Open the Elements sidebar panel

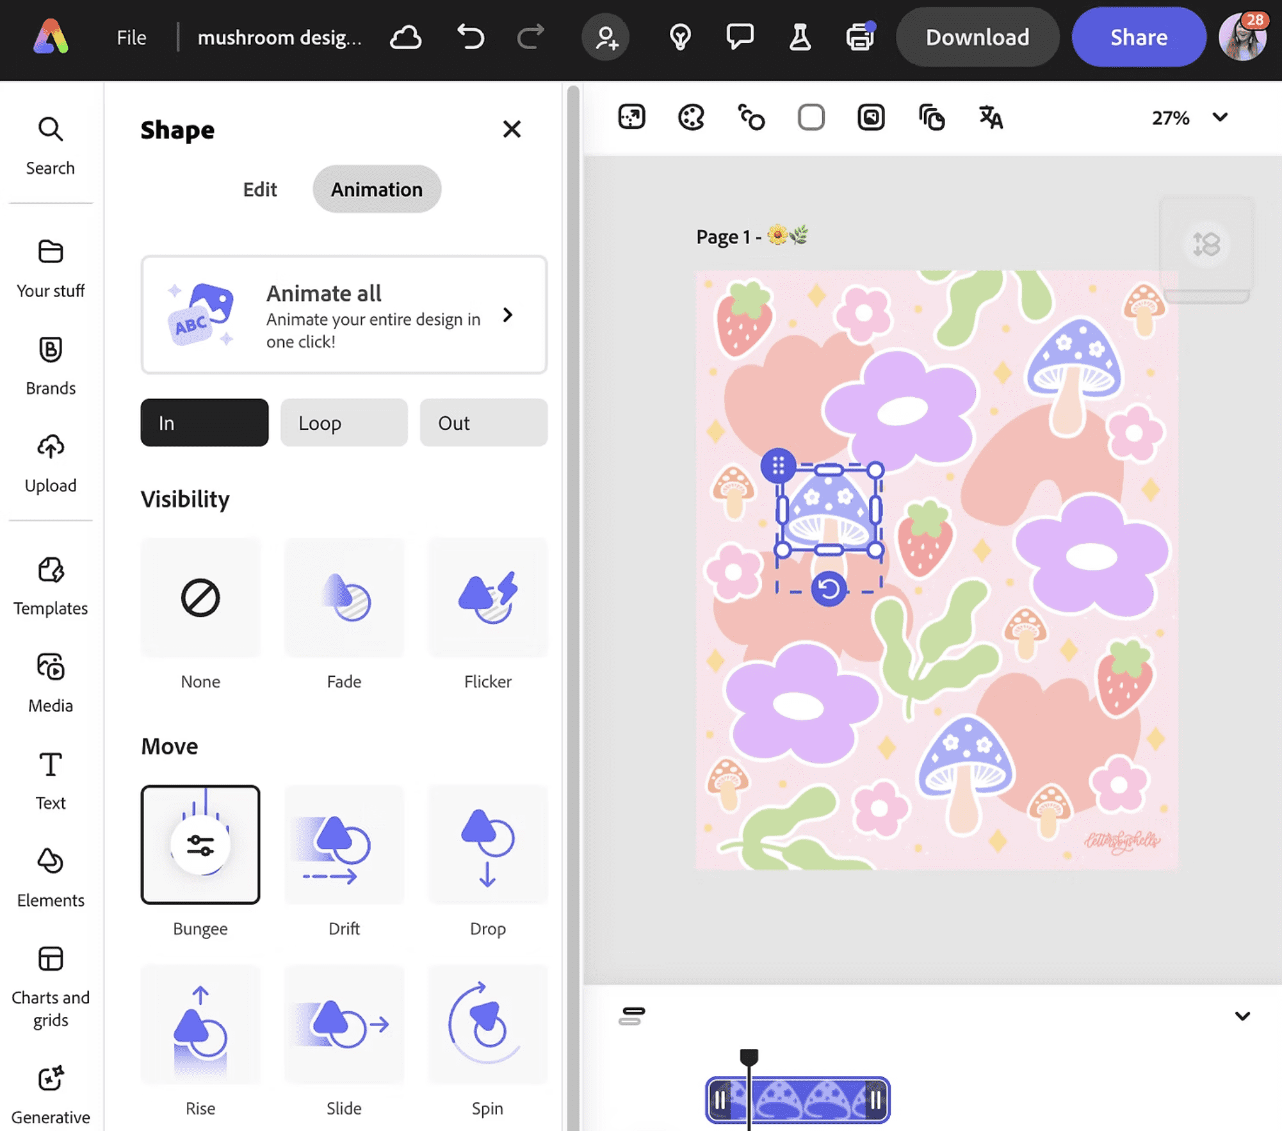click(51, 875)
